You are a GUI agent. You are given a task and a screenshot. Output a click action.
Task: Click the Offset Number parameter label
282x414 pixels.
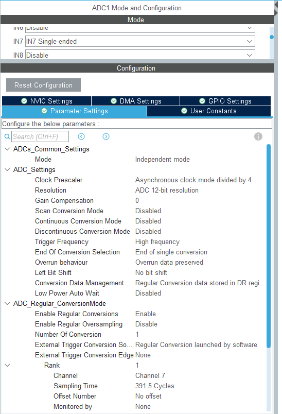pyautogui.click(x=75, y=396)
